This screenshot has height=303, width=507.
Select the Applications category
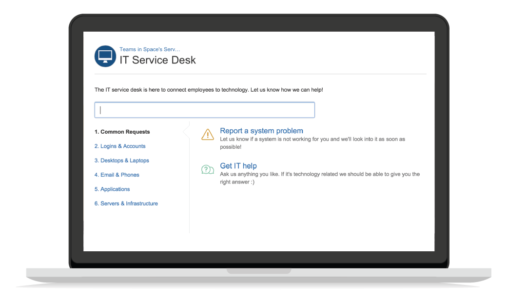112,189
